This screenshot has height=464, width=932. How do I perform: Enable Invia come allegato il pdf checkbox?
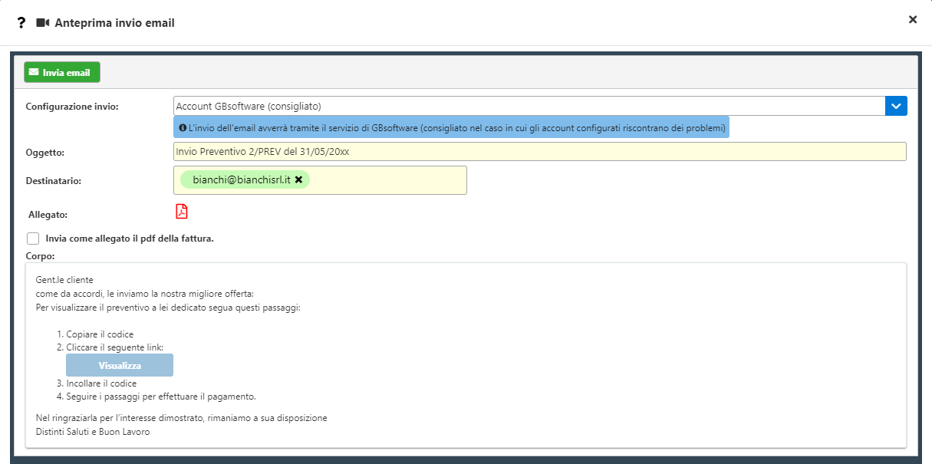(33, 239)
